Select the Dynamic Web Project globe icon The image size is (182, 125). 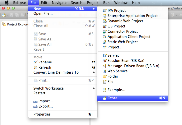104,21
